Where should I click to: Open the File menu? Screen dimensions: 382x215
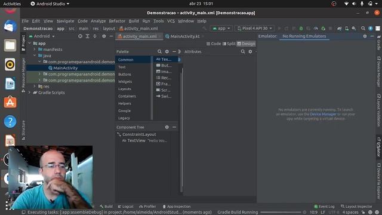coord(25,21)
